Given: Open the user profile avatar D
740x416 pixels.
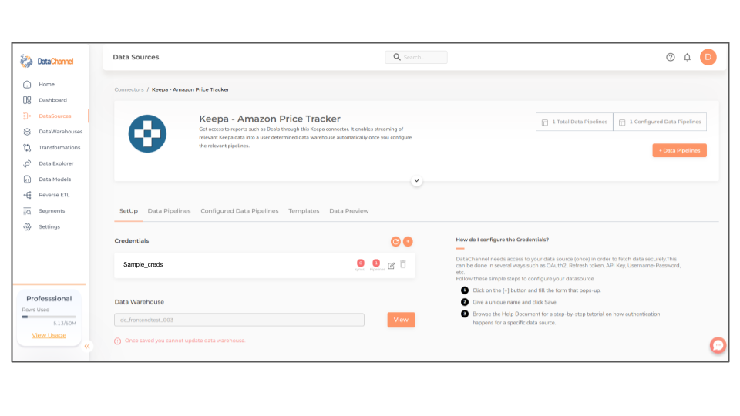Looking at the screenshot, I should [708, 57].
